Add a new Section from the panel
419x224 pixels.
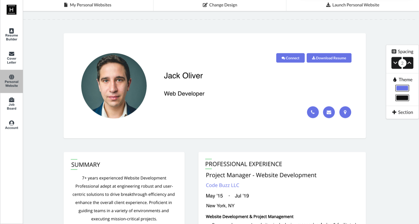point(402,112)
